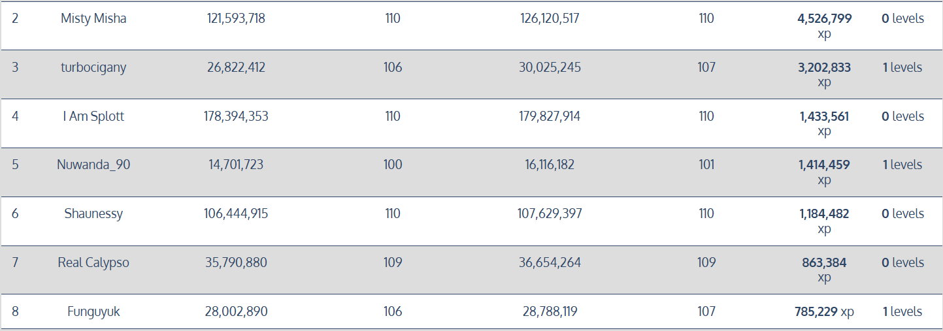Click ending XP 179,827,914 cell
Image resolution: width=943 pixels, height=331 pixels.
coord(550,116)
